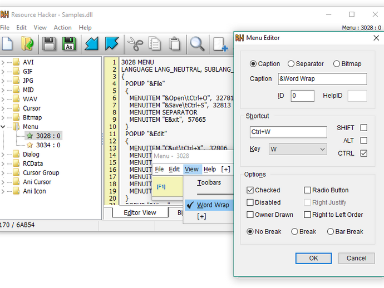The image size is (384, 288).
Task: Enable the Owner Drawn checkbox
Action: [250, 215]
